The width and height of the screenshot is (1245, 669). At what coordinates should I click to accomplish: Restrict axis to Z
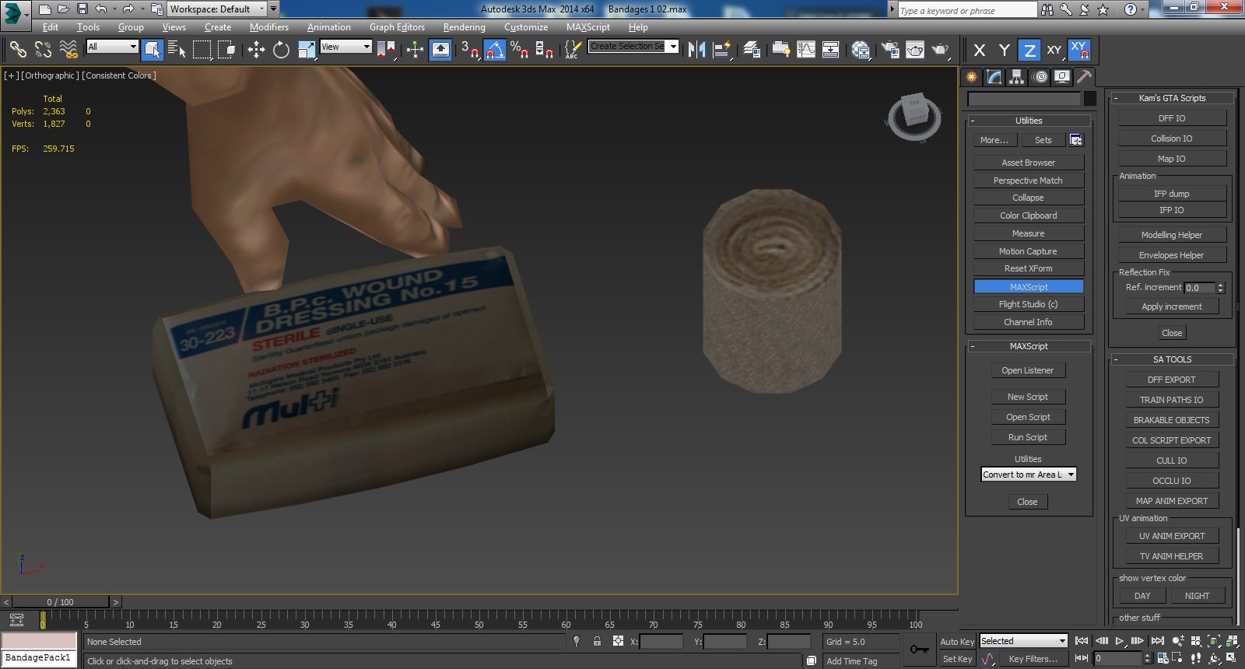(1029, 50)
